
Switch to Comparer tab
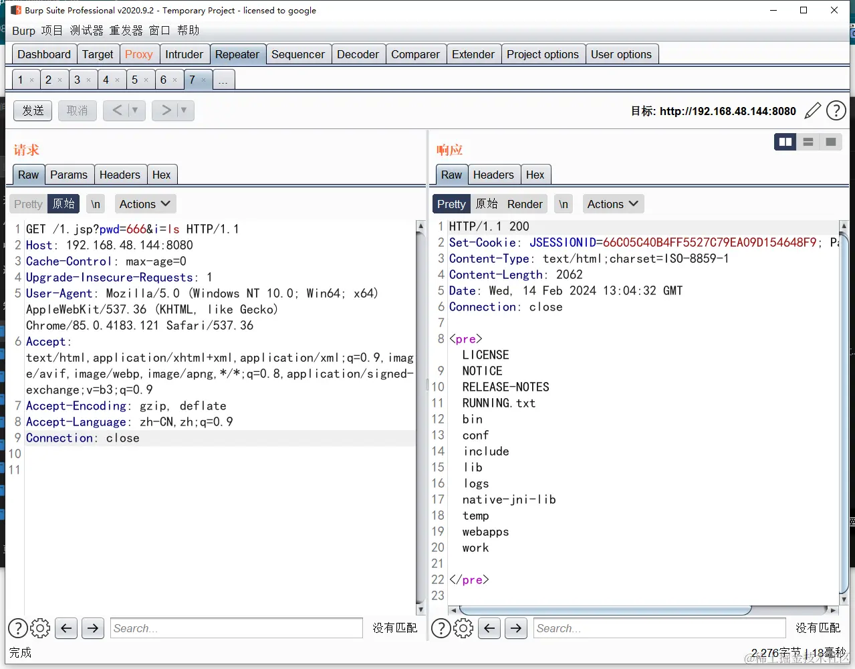click(415, 54)
